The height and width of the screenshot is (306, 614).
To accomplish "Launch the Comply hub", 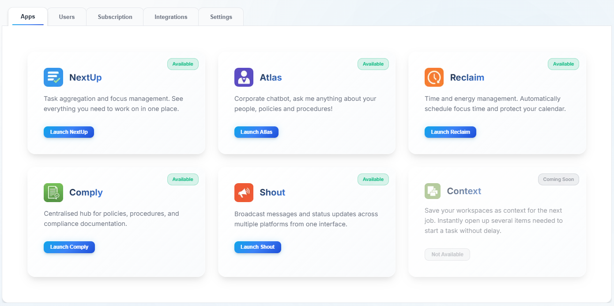I will [69, 247].
